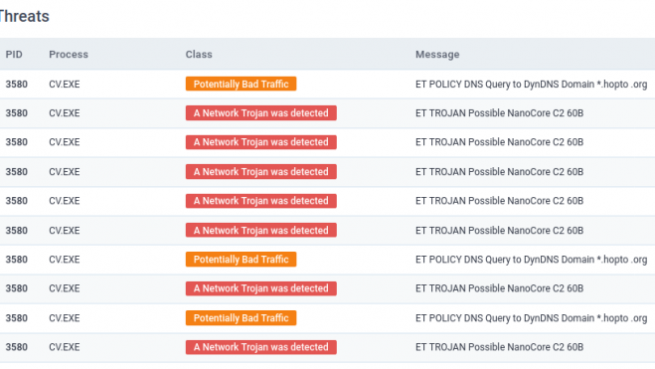Click the lowest Potentially Bad Traffic badge

(242, 318)
